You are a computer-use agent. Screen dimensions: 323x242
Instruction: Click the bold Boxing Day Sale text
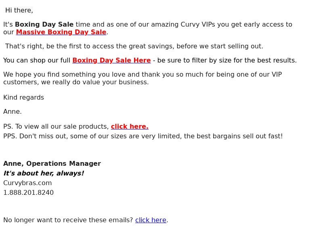[x=44, y=25]
